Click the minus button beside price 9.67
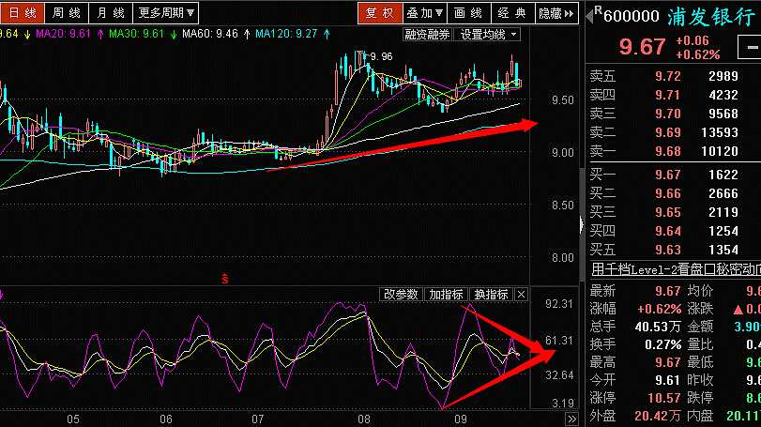The image size is (761, 427). 752,47
